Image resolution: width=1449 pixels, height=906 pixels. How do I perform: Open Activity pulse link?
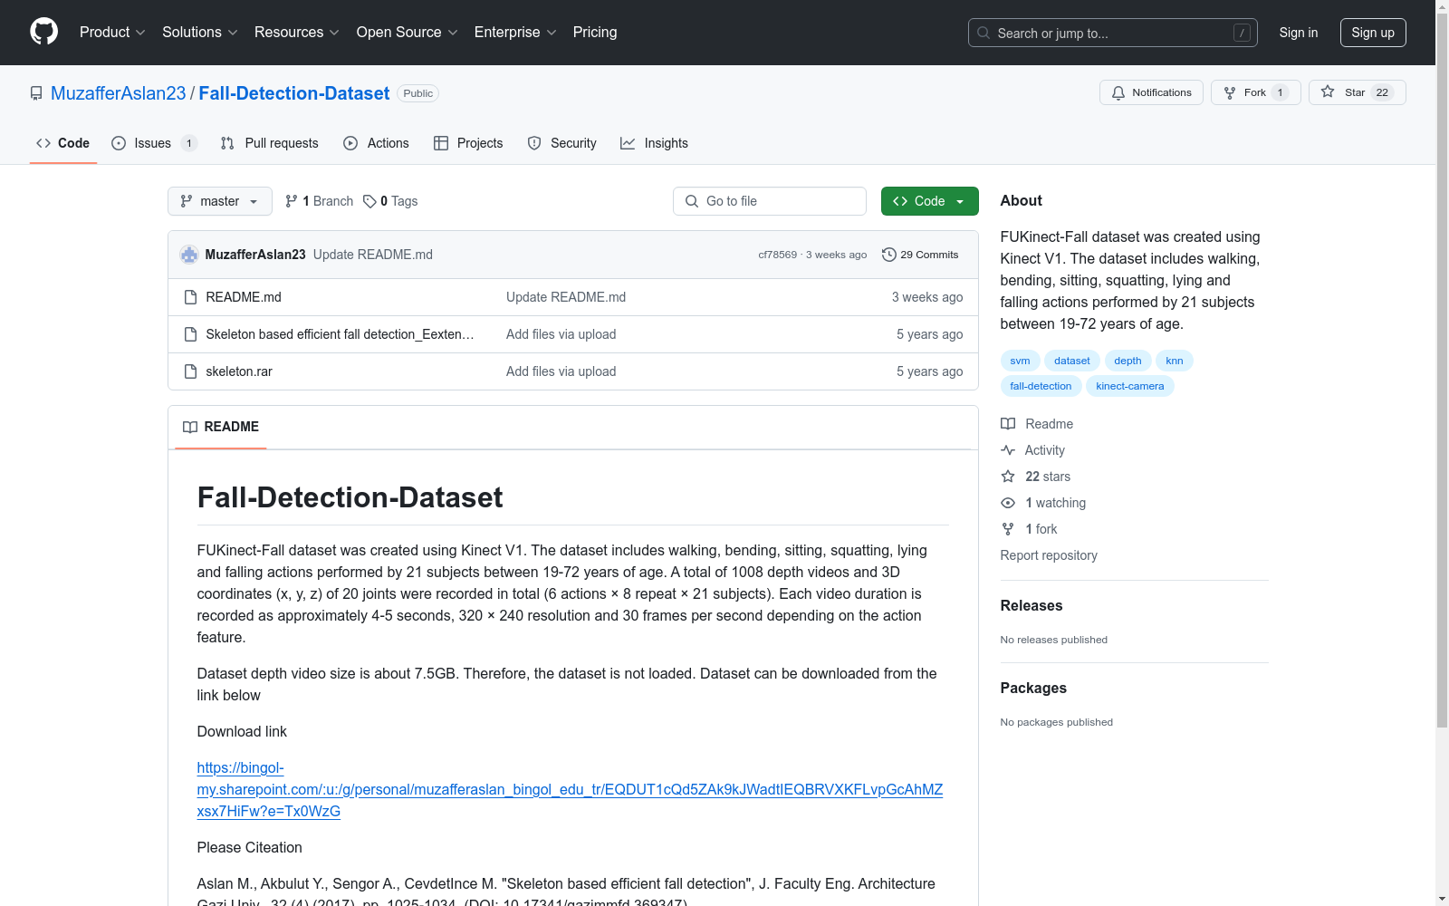pos(1032,450)
